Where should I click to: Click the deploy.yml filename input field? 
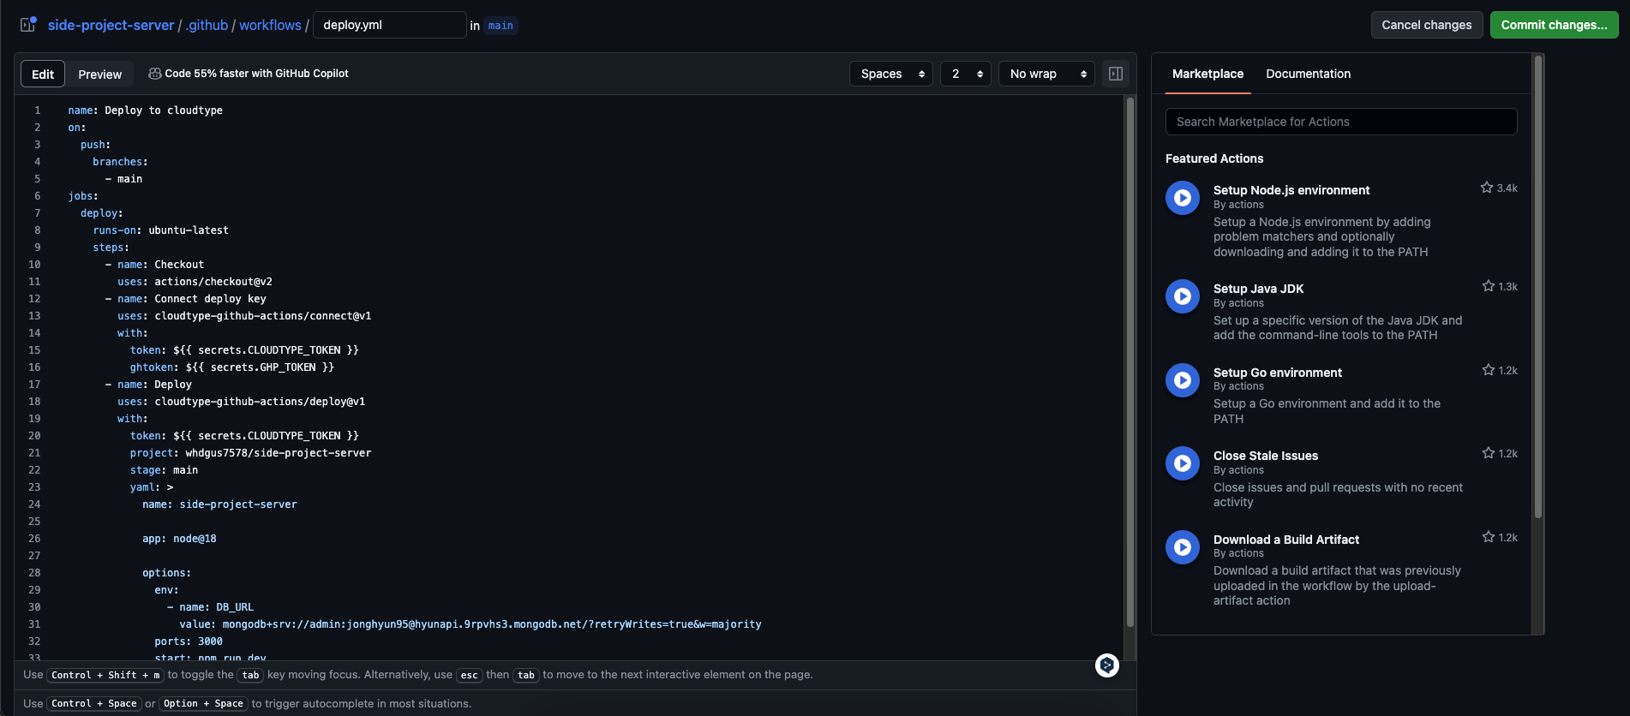pyautogui.click(x=390, y=25)
